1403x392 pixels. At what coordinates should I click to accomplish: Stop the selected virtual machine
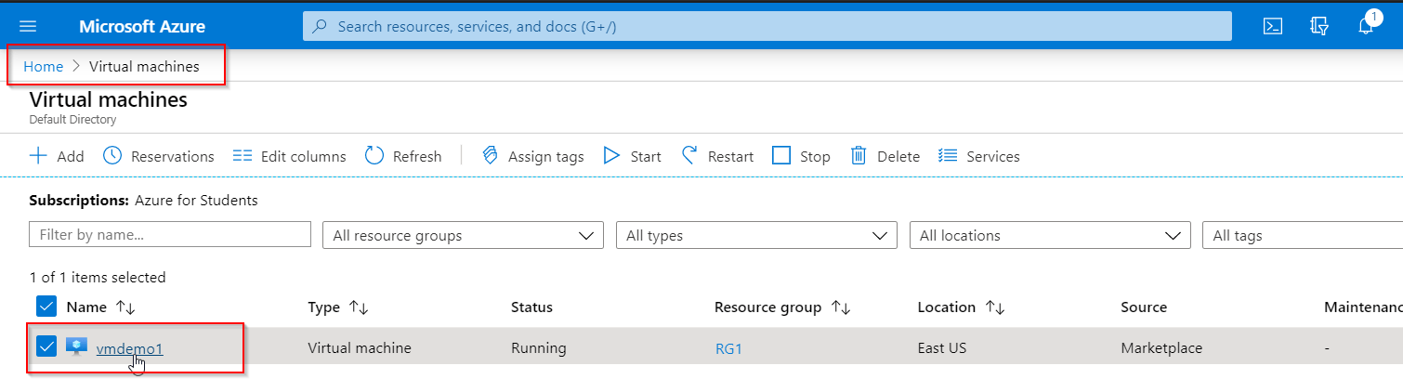801,156
